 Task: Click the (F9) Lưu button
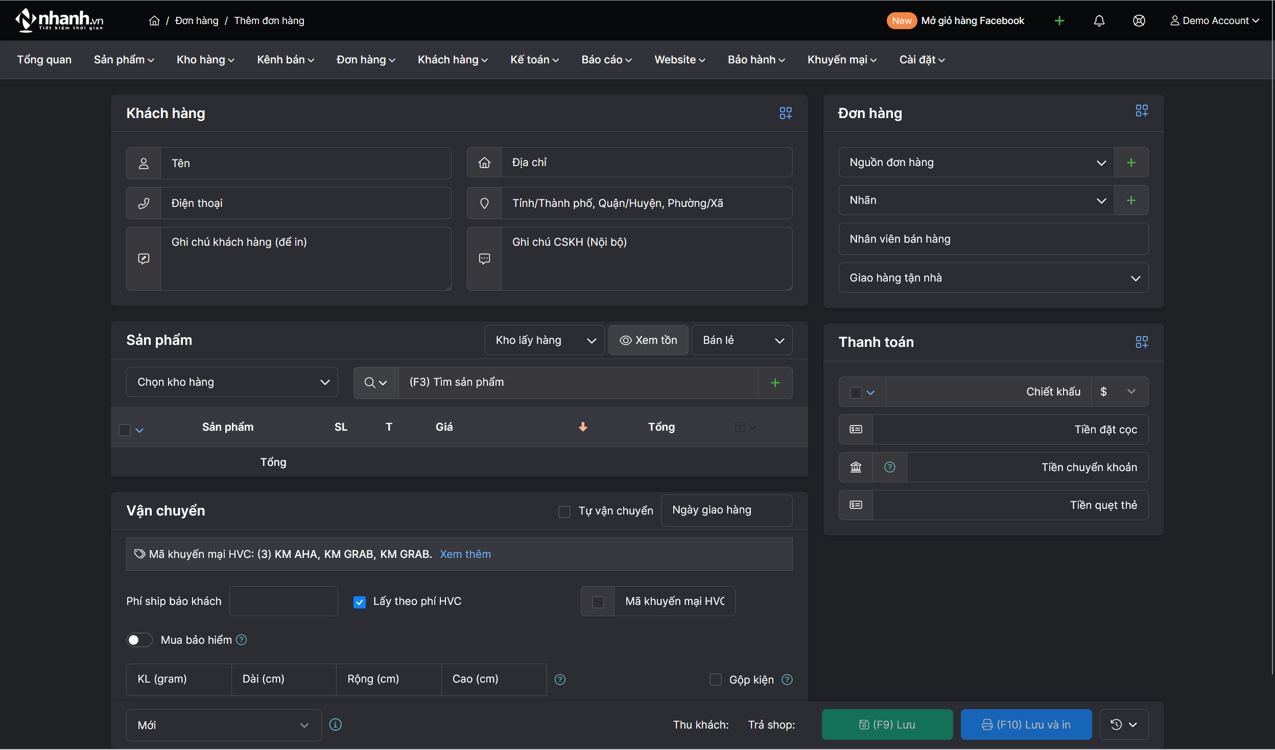point(887,724)
